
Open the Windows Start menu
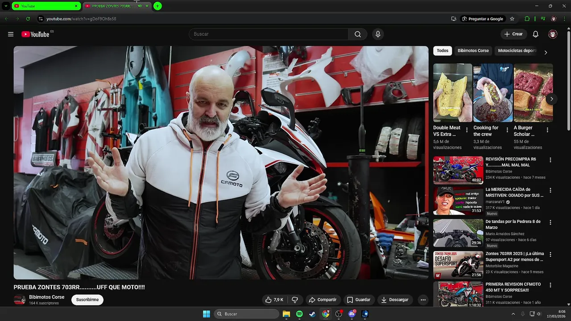pos(207,314)
